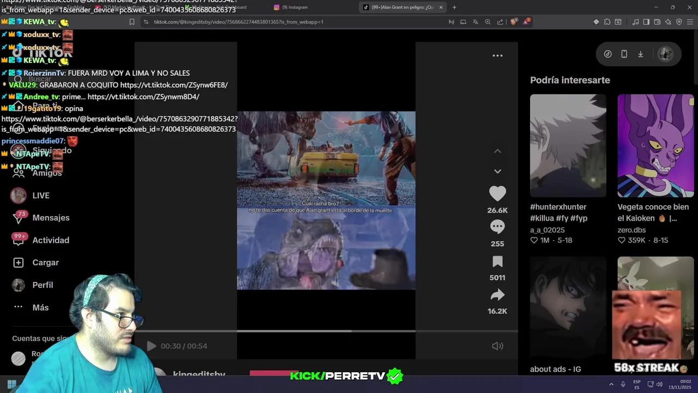Viewport: 698px width, 393px height.
Task: Click the translate page icon in the address bar
Action: [476, 22]
